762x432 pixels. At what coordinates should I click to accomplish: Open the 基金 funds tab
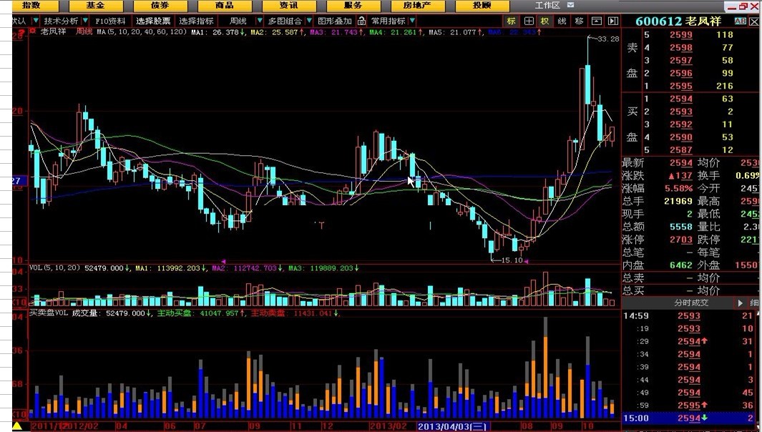[96, 5]
